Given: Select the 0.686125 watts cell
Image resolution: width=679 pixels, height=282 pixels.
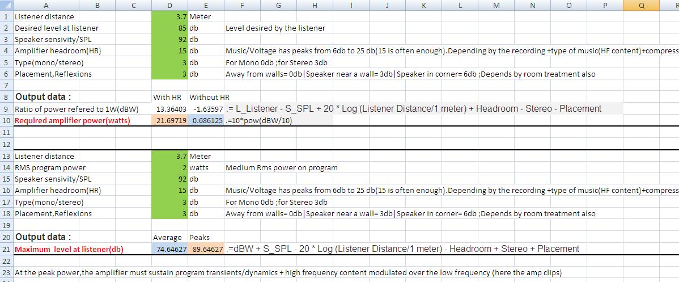Looking at the screenshot, I should point(206,121).
